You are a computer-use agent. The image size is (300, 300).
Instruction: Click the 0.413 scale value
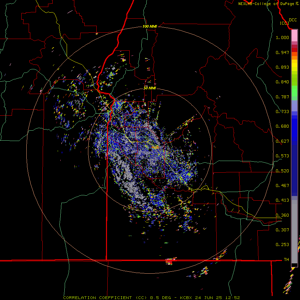[x=282, y=200]
